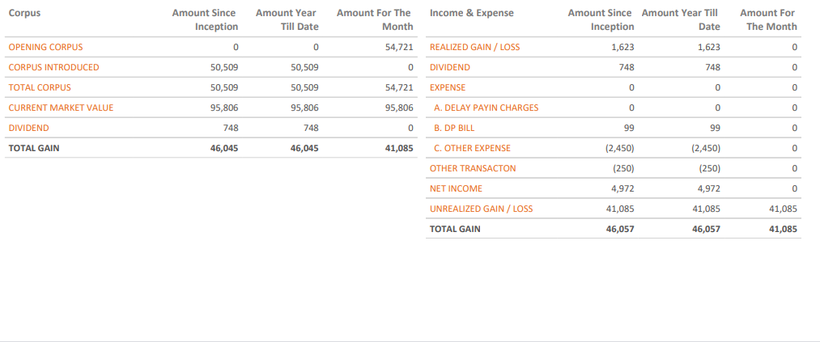820x342 pixels.
Task: Click Opening Corpus value for the month
Action: click(399, 47)
